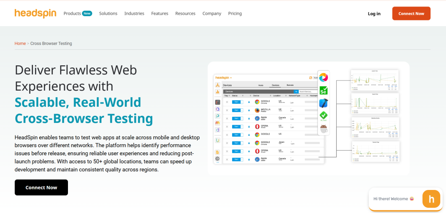
Task: Click the HeadSpin logo in header
Action: pos(35,14)
